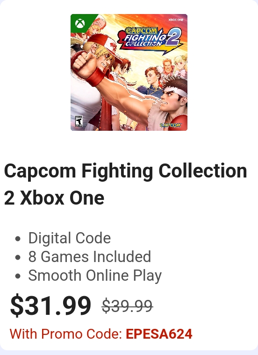Click the Capcom logo at cover's bottom corner
Screen dimensions: 258x355
tap(171, 125)
